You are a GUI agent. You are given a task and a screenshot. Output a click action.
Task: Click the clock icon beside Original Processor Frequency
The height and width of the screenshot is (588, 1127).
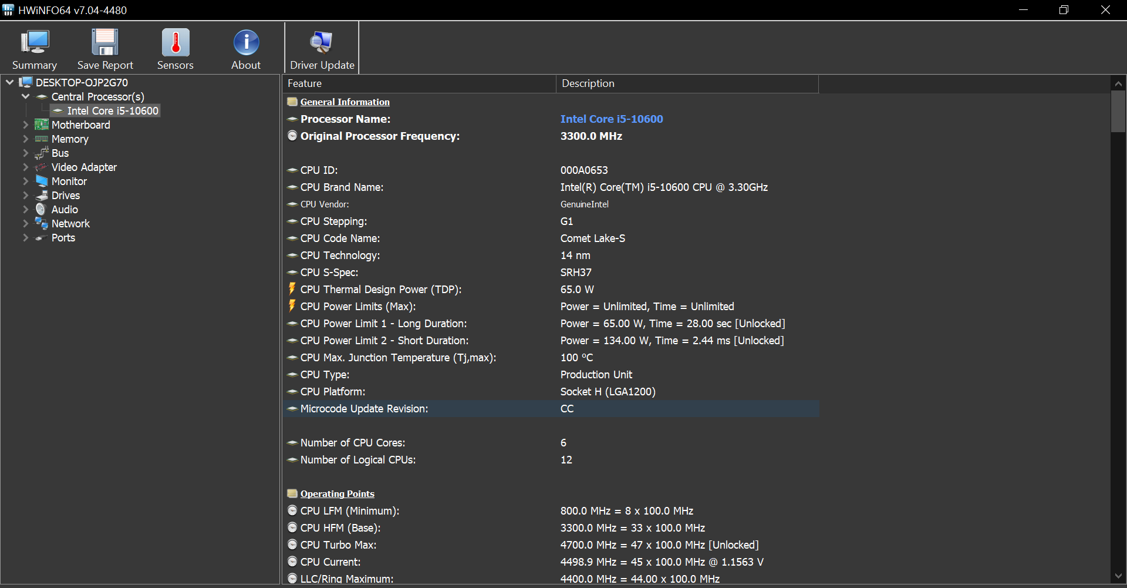click(292, 136)
